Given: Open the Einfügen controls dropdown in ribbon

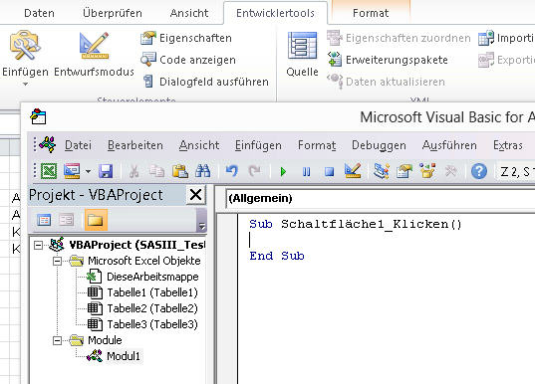Looking at the screenshot, I should [x=25, y=58].
